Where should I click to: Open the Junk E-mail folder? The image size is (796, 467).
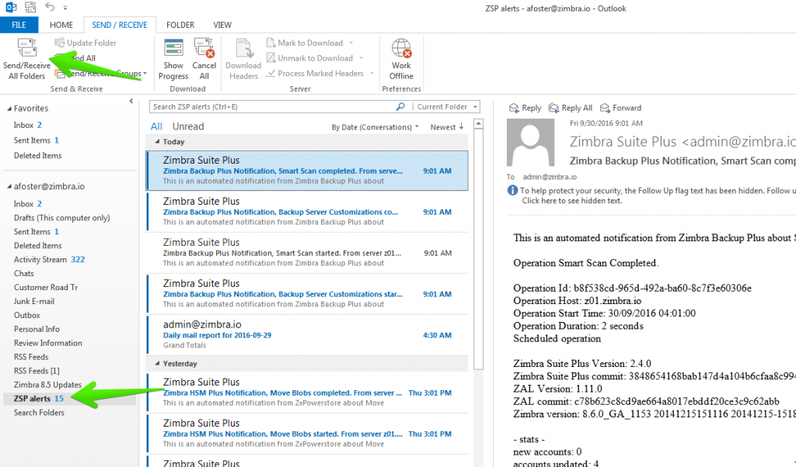(34, 301)
